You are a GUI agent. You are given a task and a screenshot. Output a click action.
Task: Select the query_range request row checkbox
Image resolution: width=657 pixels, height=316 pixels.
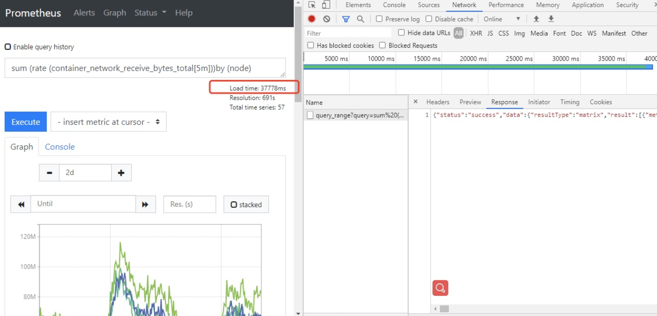(310, 115)
